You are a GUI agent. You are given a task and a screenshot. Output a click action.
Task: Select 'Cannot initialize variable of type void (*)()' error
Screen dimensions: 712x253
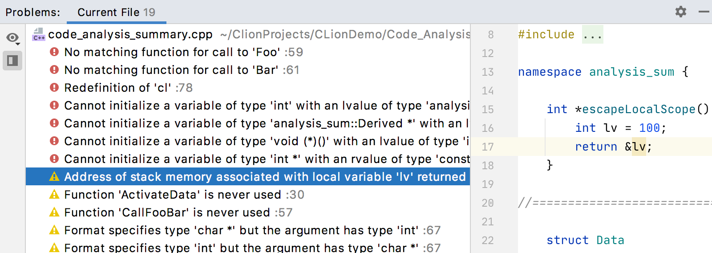coord(248,141)
